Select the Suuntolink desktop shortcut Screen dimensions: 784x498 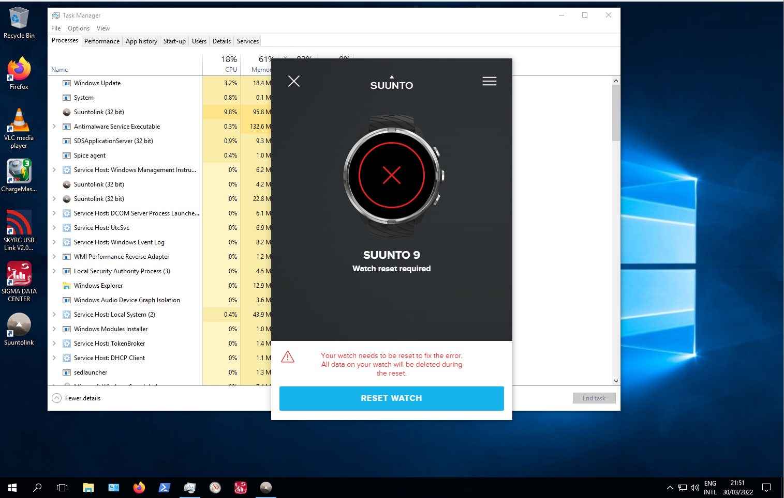point(19,329)
